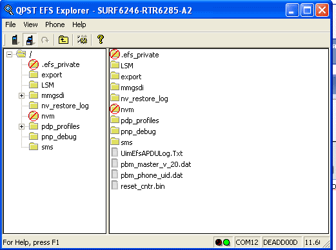Select mmgsdi name in file list
This screenshot has height=250, width=336.
tap(132, 88)
